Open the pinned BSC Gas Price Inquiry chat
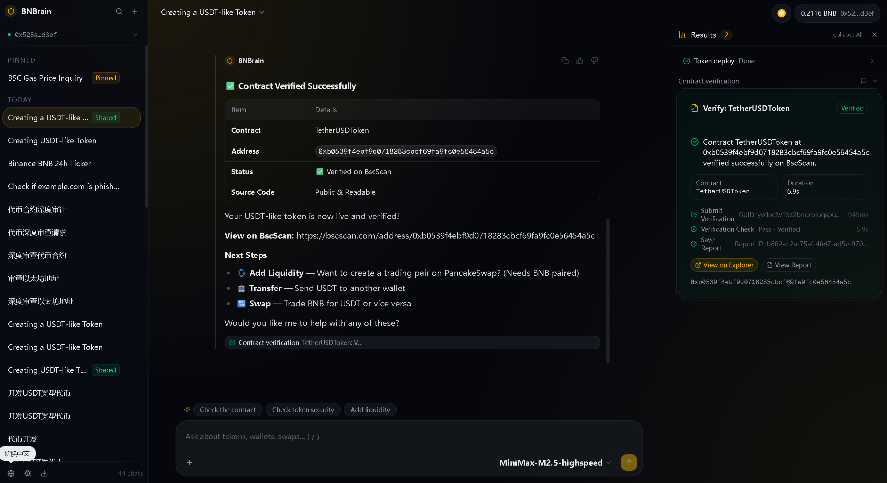 pyautogui.click(x=45, y=78)
